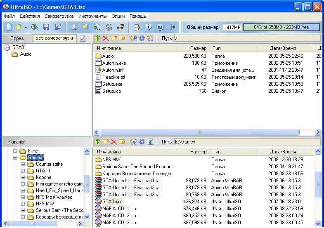Click the Rename icon in catalog toolbar
The image size is (324, 228).
(x=122, y=142)
